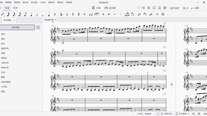Open the 诊断(D) menu
This screenshot has width=207, height=116.
69,2
